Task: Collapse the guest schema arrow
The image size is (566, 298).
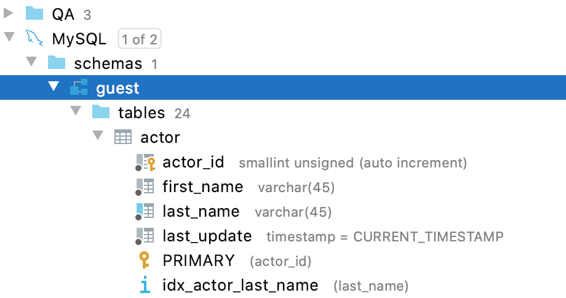Action: pyautogui.click(x=54, y=88)
